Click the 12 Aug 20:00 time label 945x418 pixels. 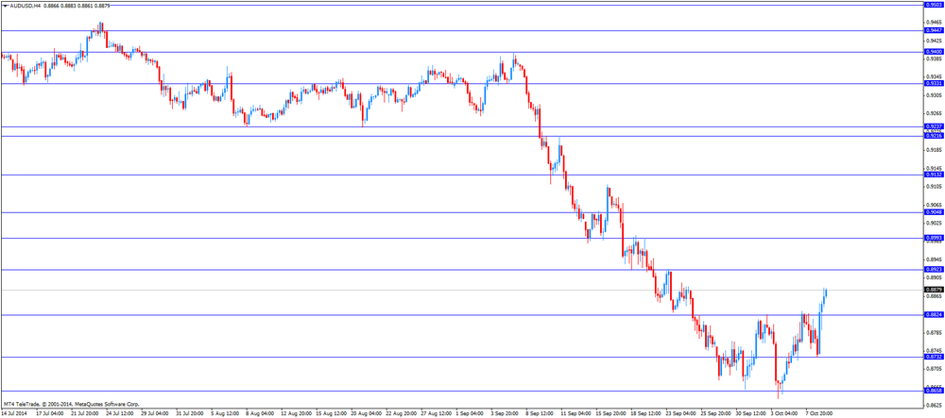tap(295, 414)
